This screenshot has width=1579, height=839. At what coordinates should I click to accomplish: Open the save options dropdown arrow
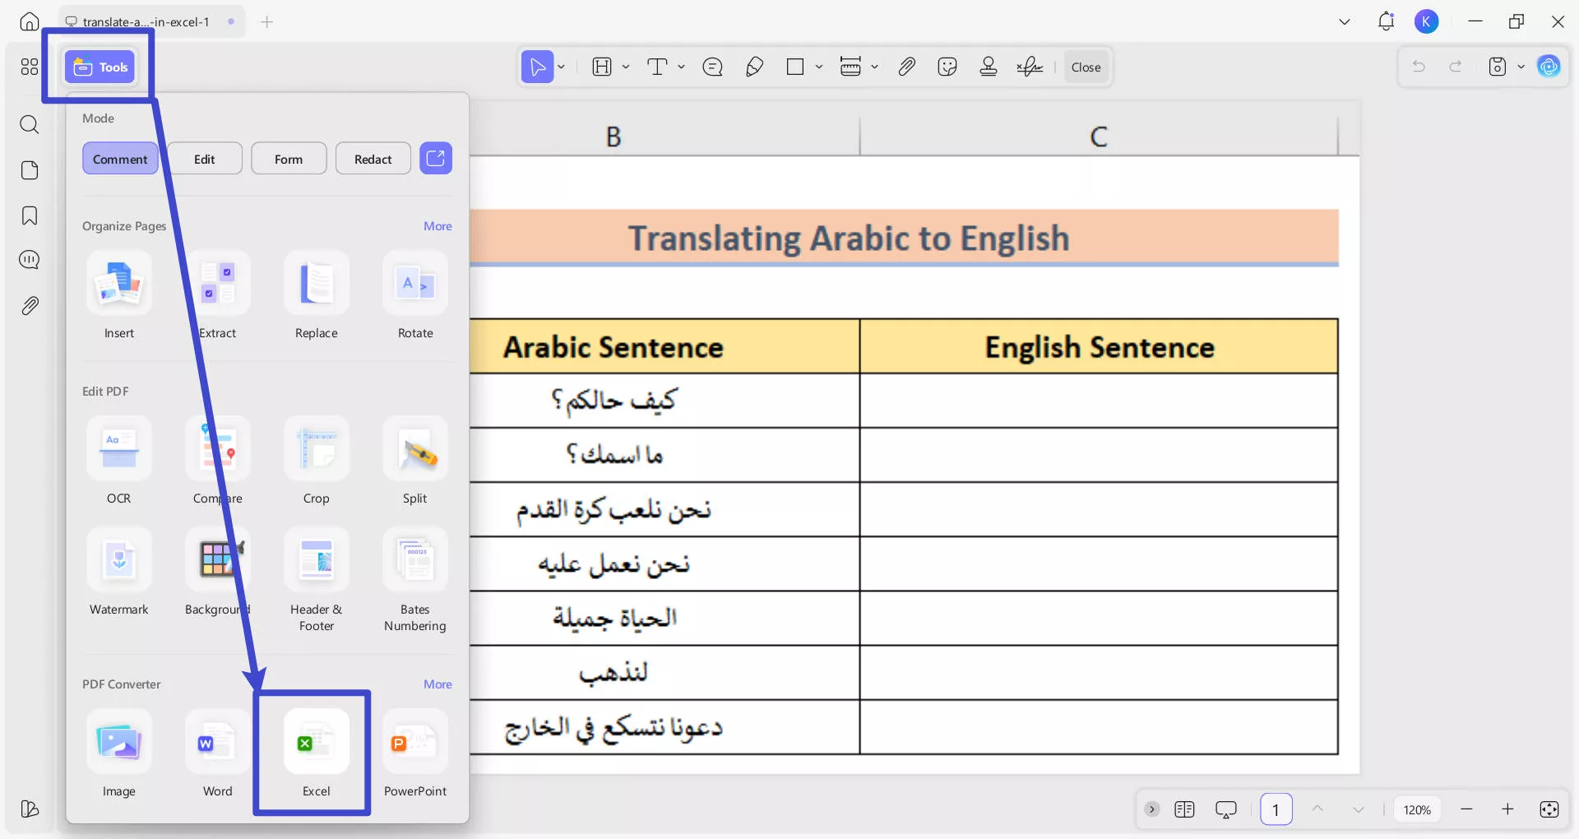[1520, 67]
